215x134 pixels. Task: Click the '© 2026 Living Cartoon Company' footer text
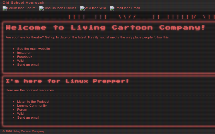23,131
